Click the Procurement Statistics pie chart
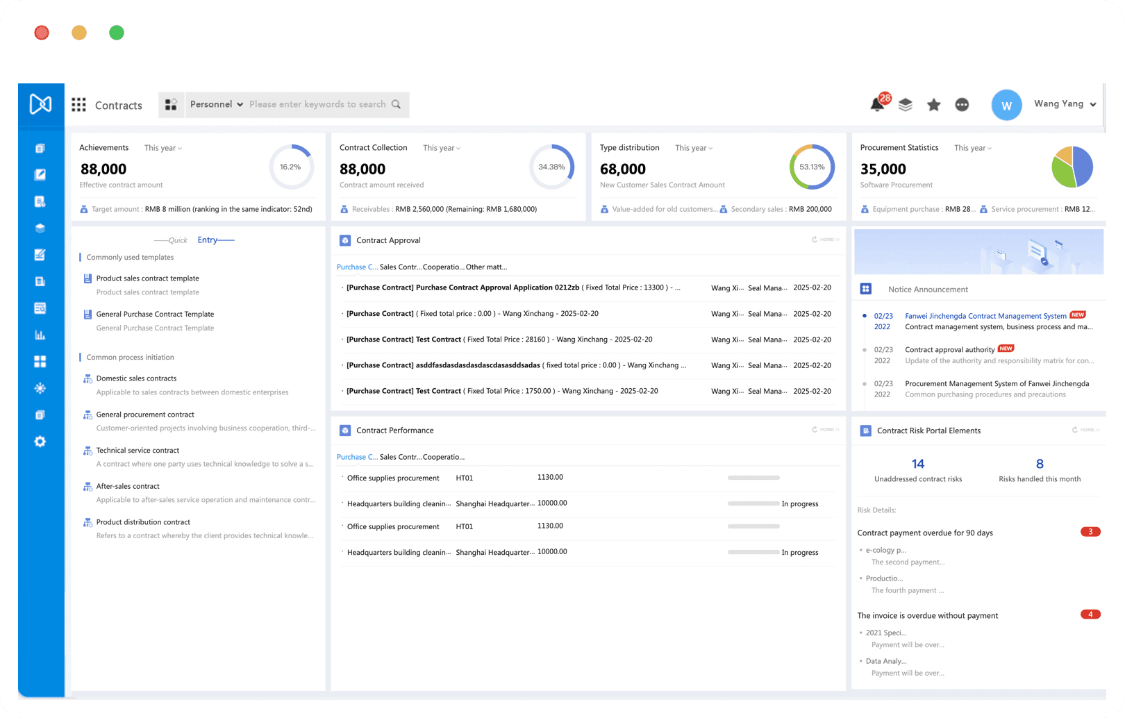This screenshot has width=1125, height=718. pos(1072,167)
